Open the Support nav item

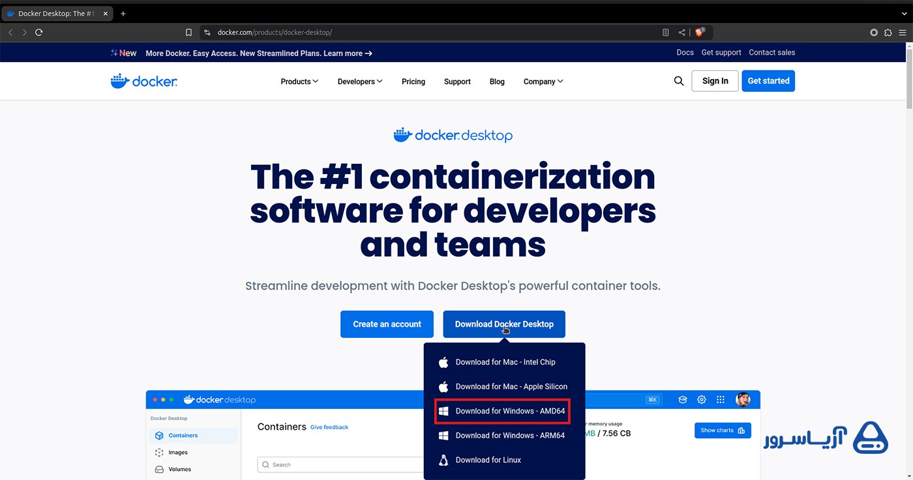[457, 82]
